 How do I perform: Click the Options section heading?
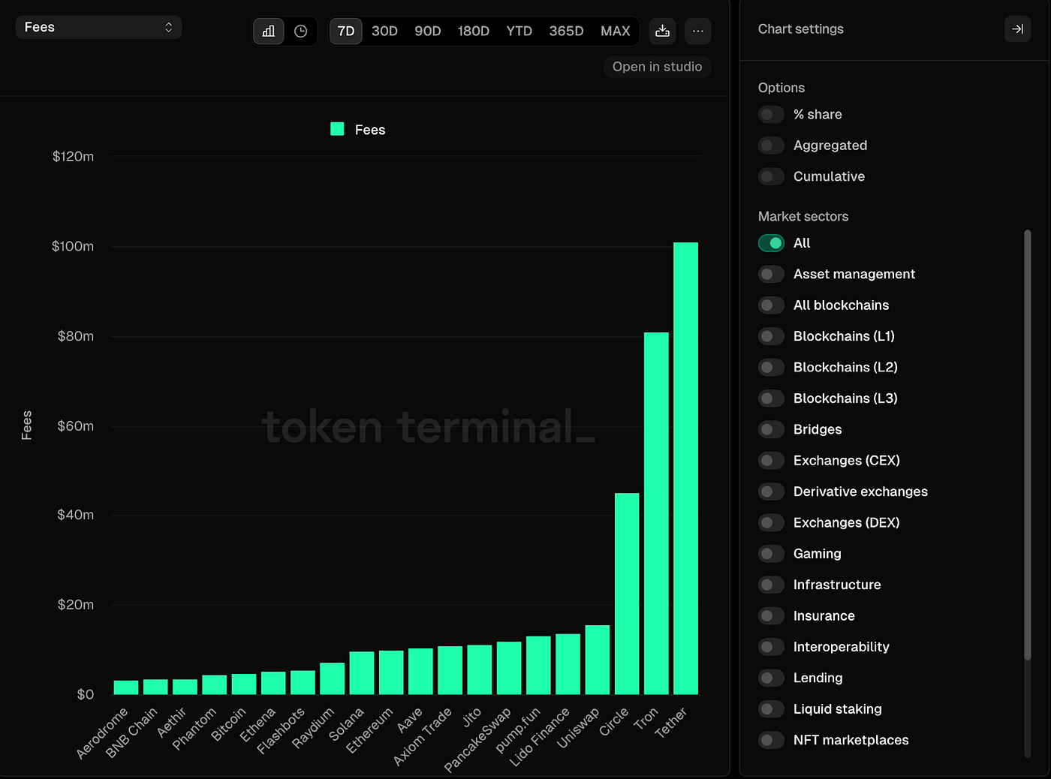click(781, 88)
